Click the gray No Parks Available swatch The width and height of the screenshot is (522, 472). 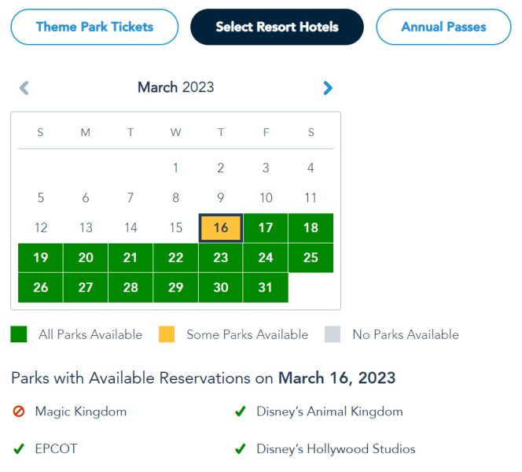333,334
